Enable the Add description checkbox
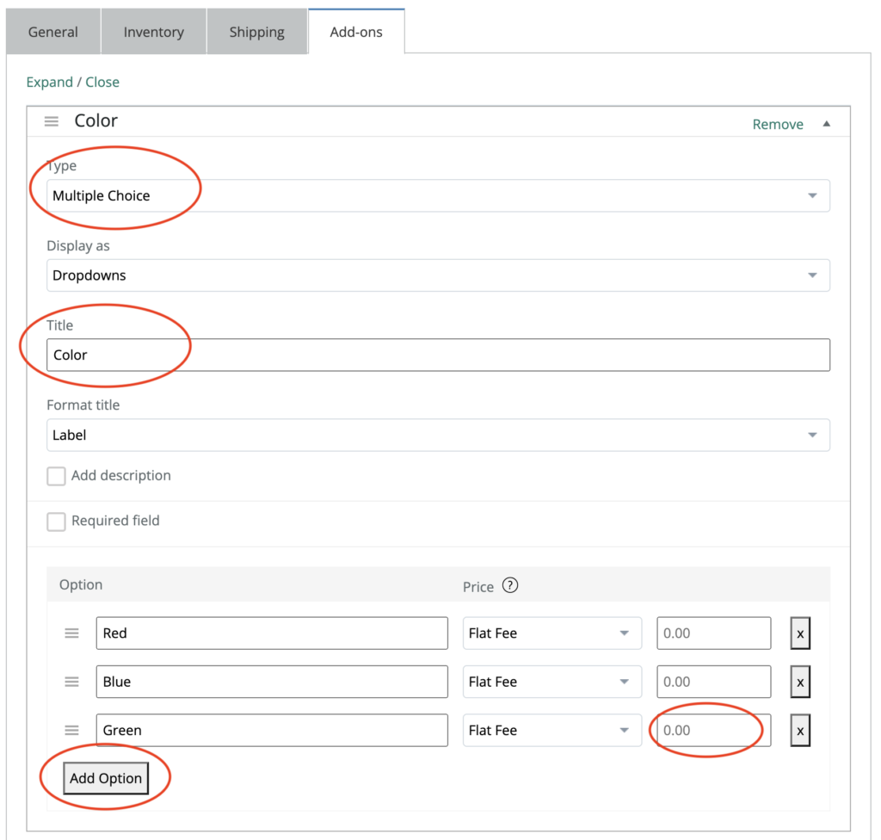Screen dimensions: 881x840 (x=57, y=476)
